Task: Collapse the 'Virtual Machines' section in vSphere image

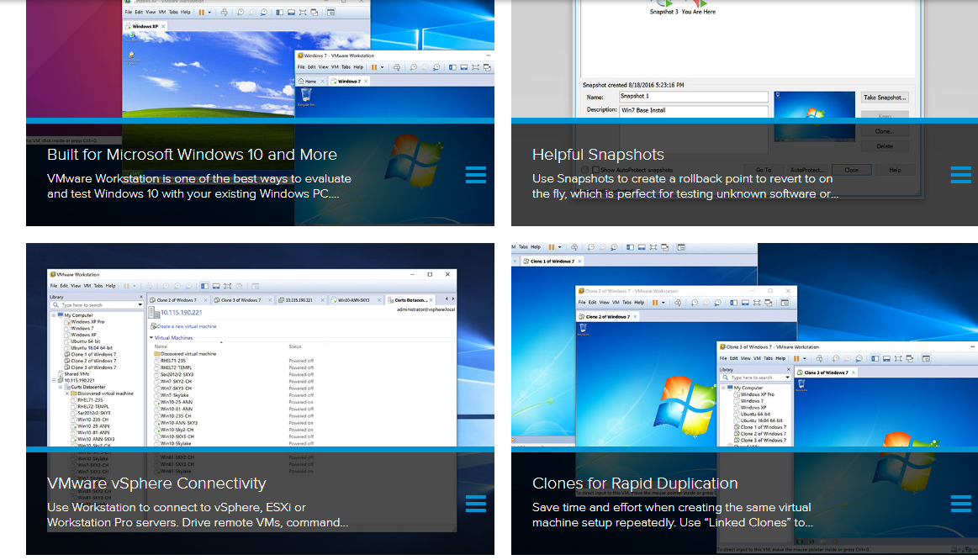Action: click(x=151, y=337)
